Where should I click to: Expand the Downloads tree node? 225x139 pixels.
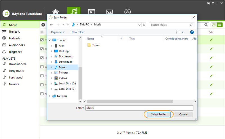point(51,62)
